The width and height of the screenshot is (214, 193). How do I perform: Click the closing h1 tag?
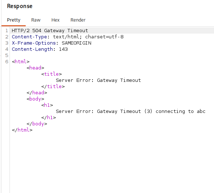[48, 118]
